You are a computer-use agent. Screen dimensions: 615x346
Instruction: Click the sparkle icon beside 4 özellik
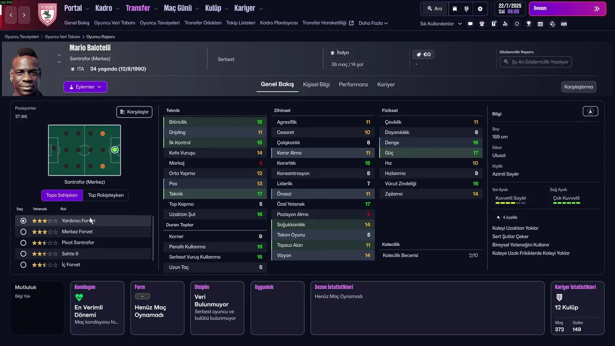click(x=498, y=217)
